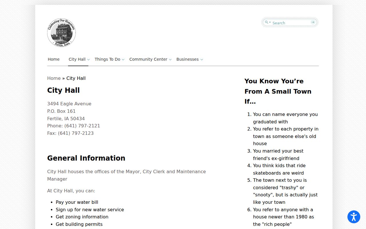Click the paragraph starting "City Hall houses the offices"
This screenshot has height=229, width=366.
tap(127, 175)
